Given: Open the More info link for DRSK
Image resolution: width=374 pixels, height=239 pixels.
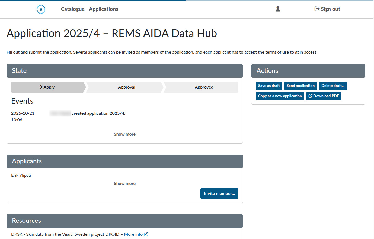Looking at the screenshot, I should tap(133, 234).
